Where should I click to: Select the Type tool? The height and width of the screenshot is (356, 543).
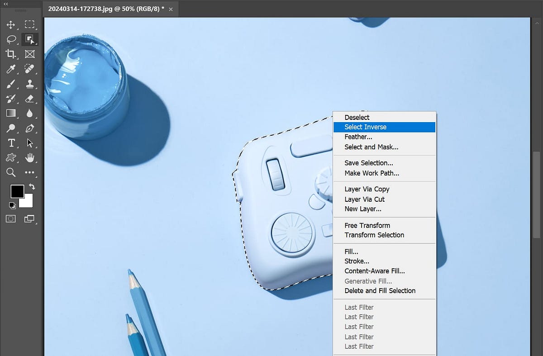[x=11, y=143]
